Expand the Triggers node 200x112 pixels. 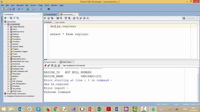tap(8, 49)
